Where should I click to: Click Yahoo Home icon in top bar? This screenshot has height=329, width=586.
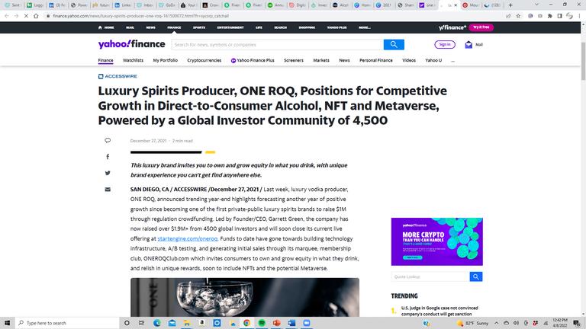coord(100,27)
